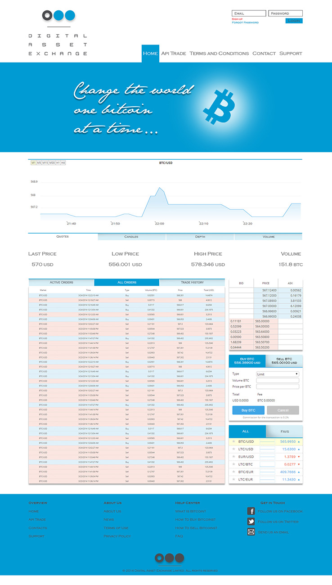Screen dimensions: 332x585
Task: Open How To Buy Bitcoins? link
Action: pyautogui.click(x=195, y=519)
